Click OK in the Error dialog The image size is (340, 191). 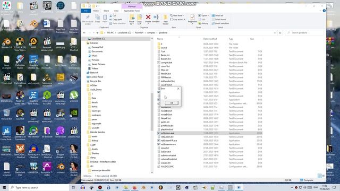pos(172,103)
